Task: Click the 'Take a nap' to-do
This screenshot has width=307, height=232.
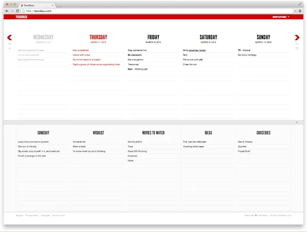Action: tap(133, 64)
